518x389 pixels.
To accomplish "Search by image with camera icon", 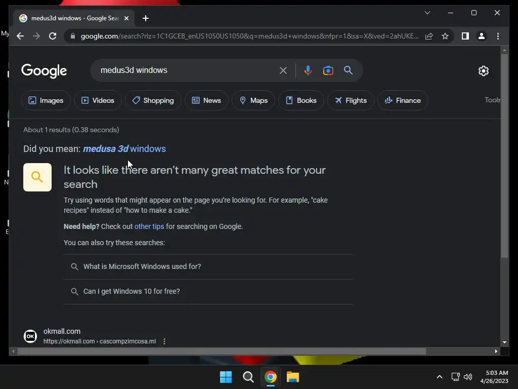I will pyautogui.click(x=328, y=70).
